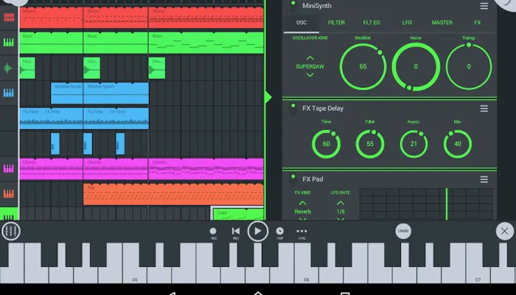This screenshot has height=295, width=516.
Task: Select next oscillator kind below SUPERSAW
Action: (x=310, y=74)
